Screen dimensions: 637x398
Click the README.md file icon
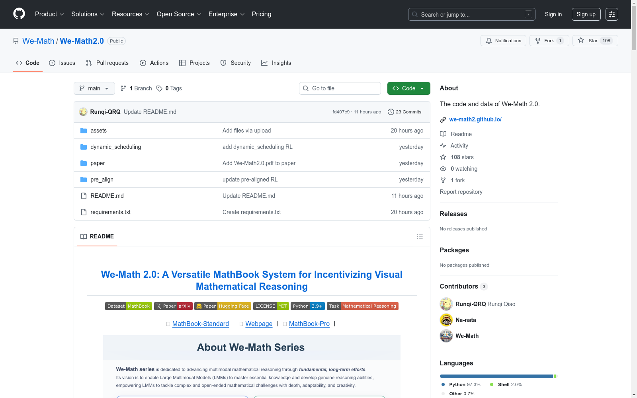coord(84,196)
